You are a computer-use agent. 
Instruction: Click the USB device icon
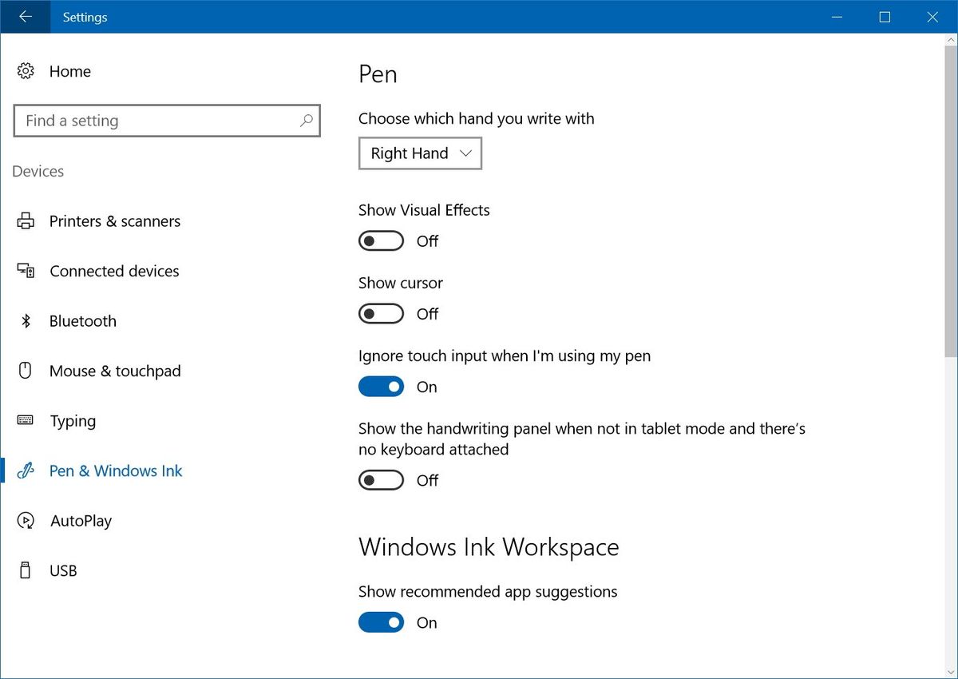click(x=25, y=570)
